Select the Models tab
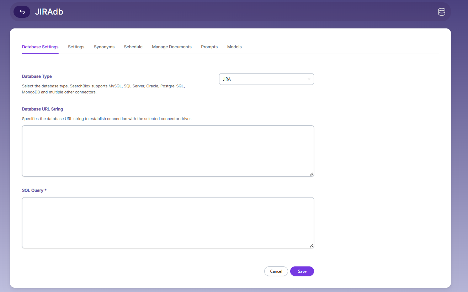The image size is (468, 292). pos(234,47)
